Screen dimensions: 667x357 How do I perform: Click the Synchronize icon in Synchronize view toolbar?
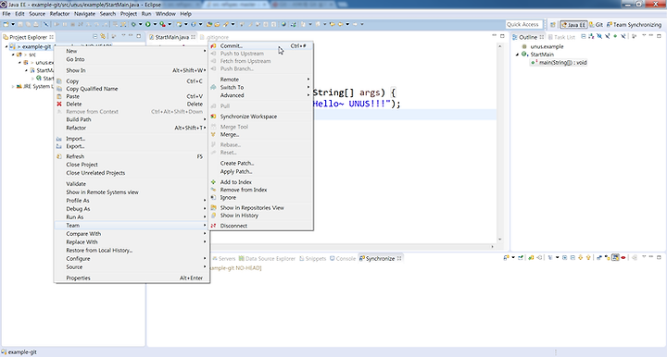(x=506, y=257)
